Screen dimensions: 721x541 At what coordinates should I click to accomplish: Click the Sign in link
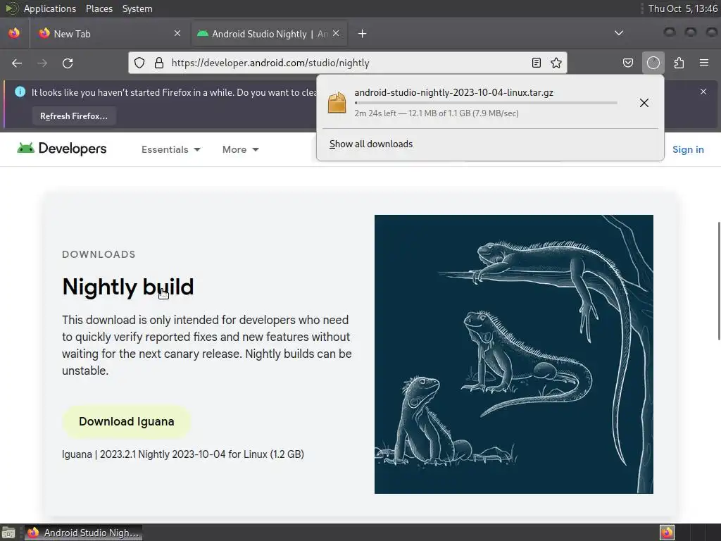(x=688, y=149)
